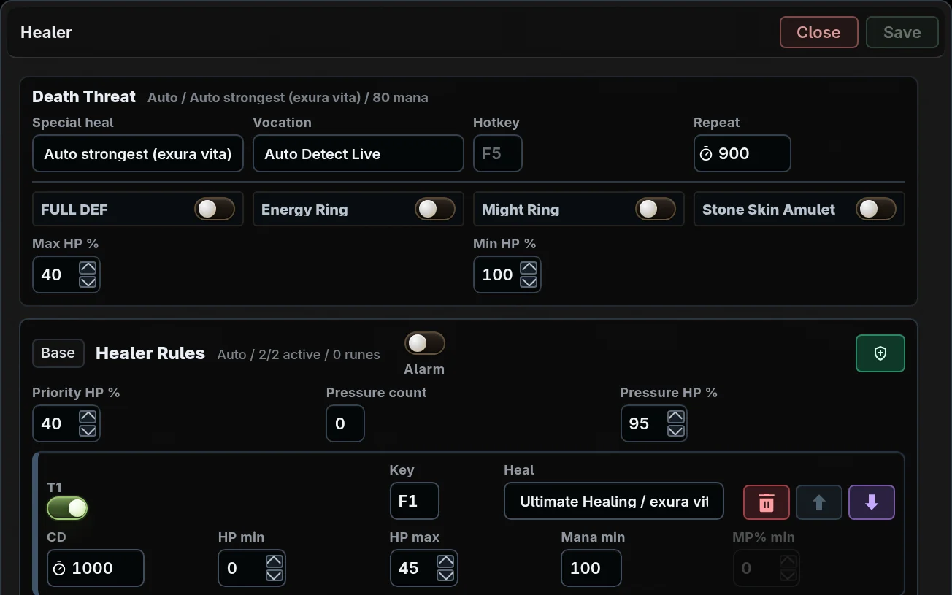
Task: Delete the T1 healer rule
Action: coord(767,502)
